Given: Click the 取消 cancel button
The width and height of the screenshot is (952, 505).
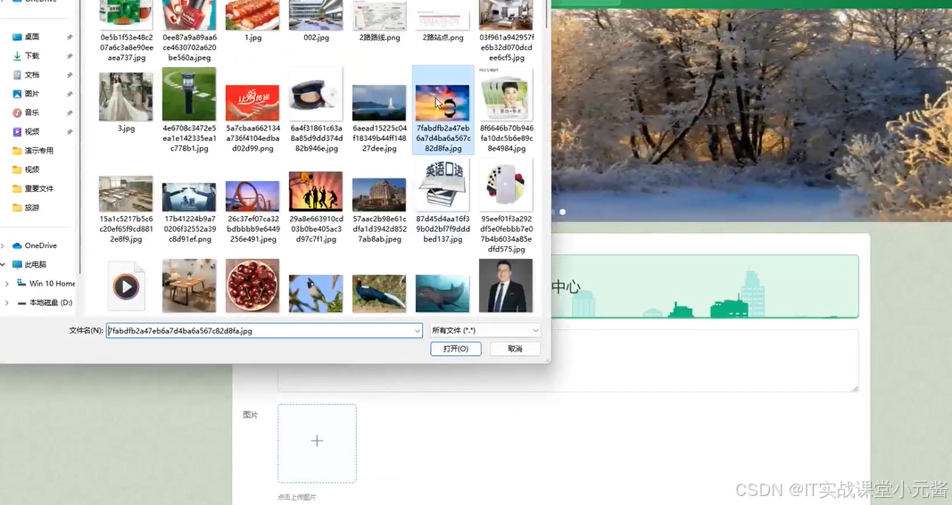Looking at the screenshot, I should pos(515,349).
